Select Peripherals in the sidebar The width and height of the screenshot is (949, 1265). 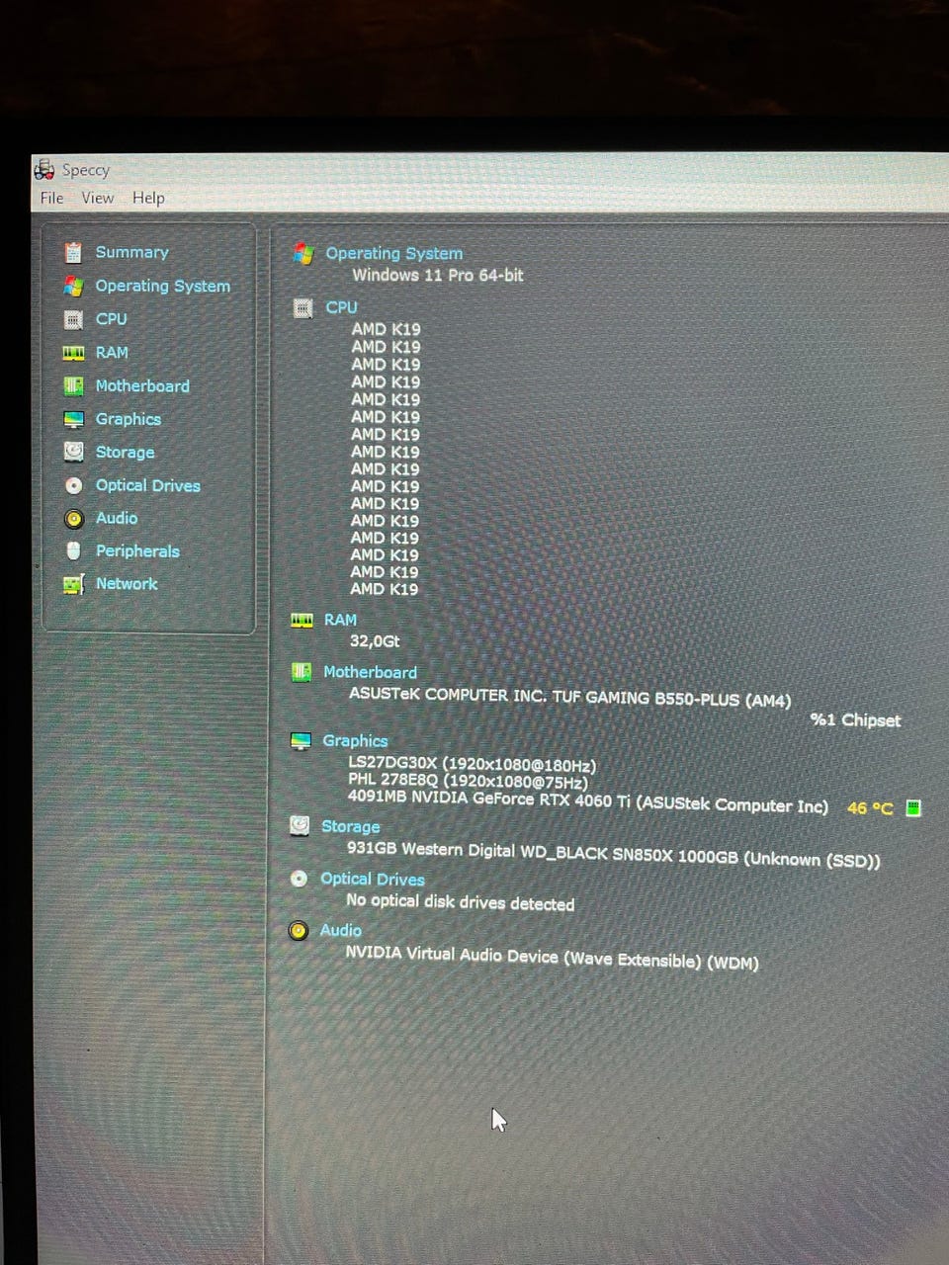137,550
